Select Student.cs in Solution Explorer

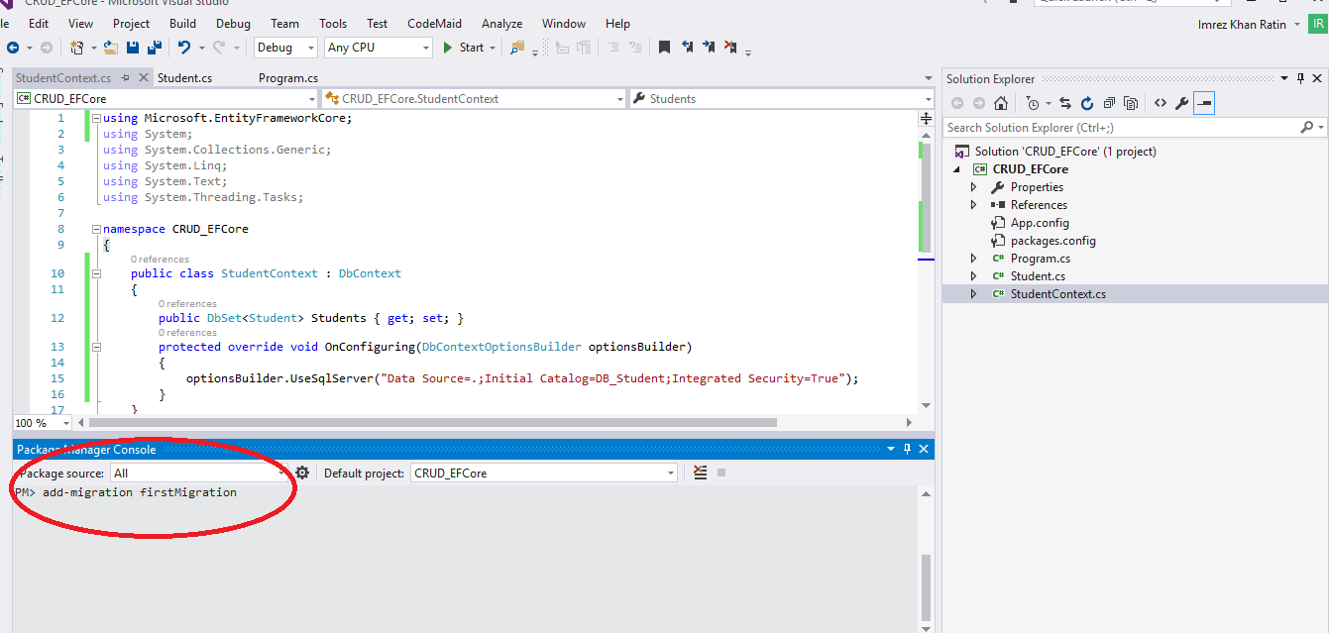(1038, 276)
